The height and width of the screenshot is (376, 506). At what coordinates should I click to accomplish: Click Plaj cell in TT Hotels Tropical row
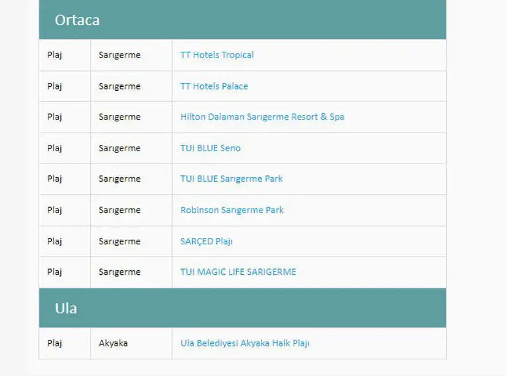55,55
